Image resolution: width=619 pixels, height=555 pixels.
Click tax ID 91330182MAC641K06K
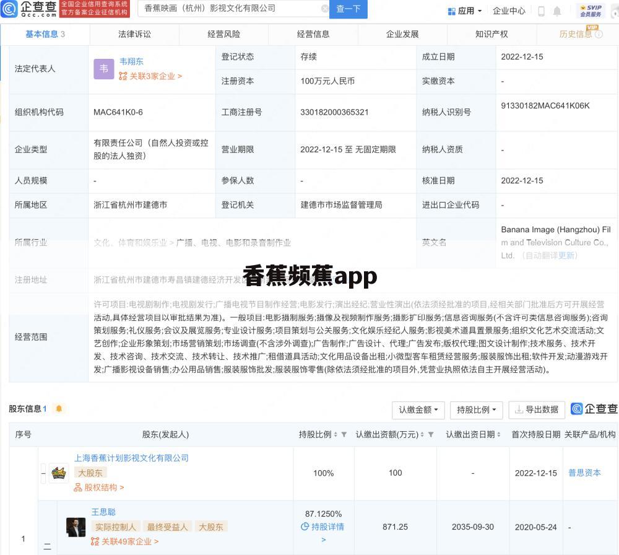(x=545, y=106)
